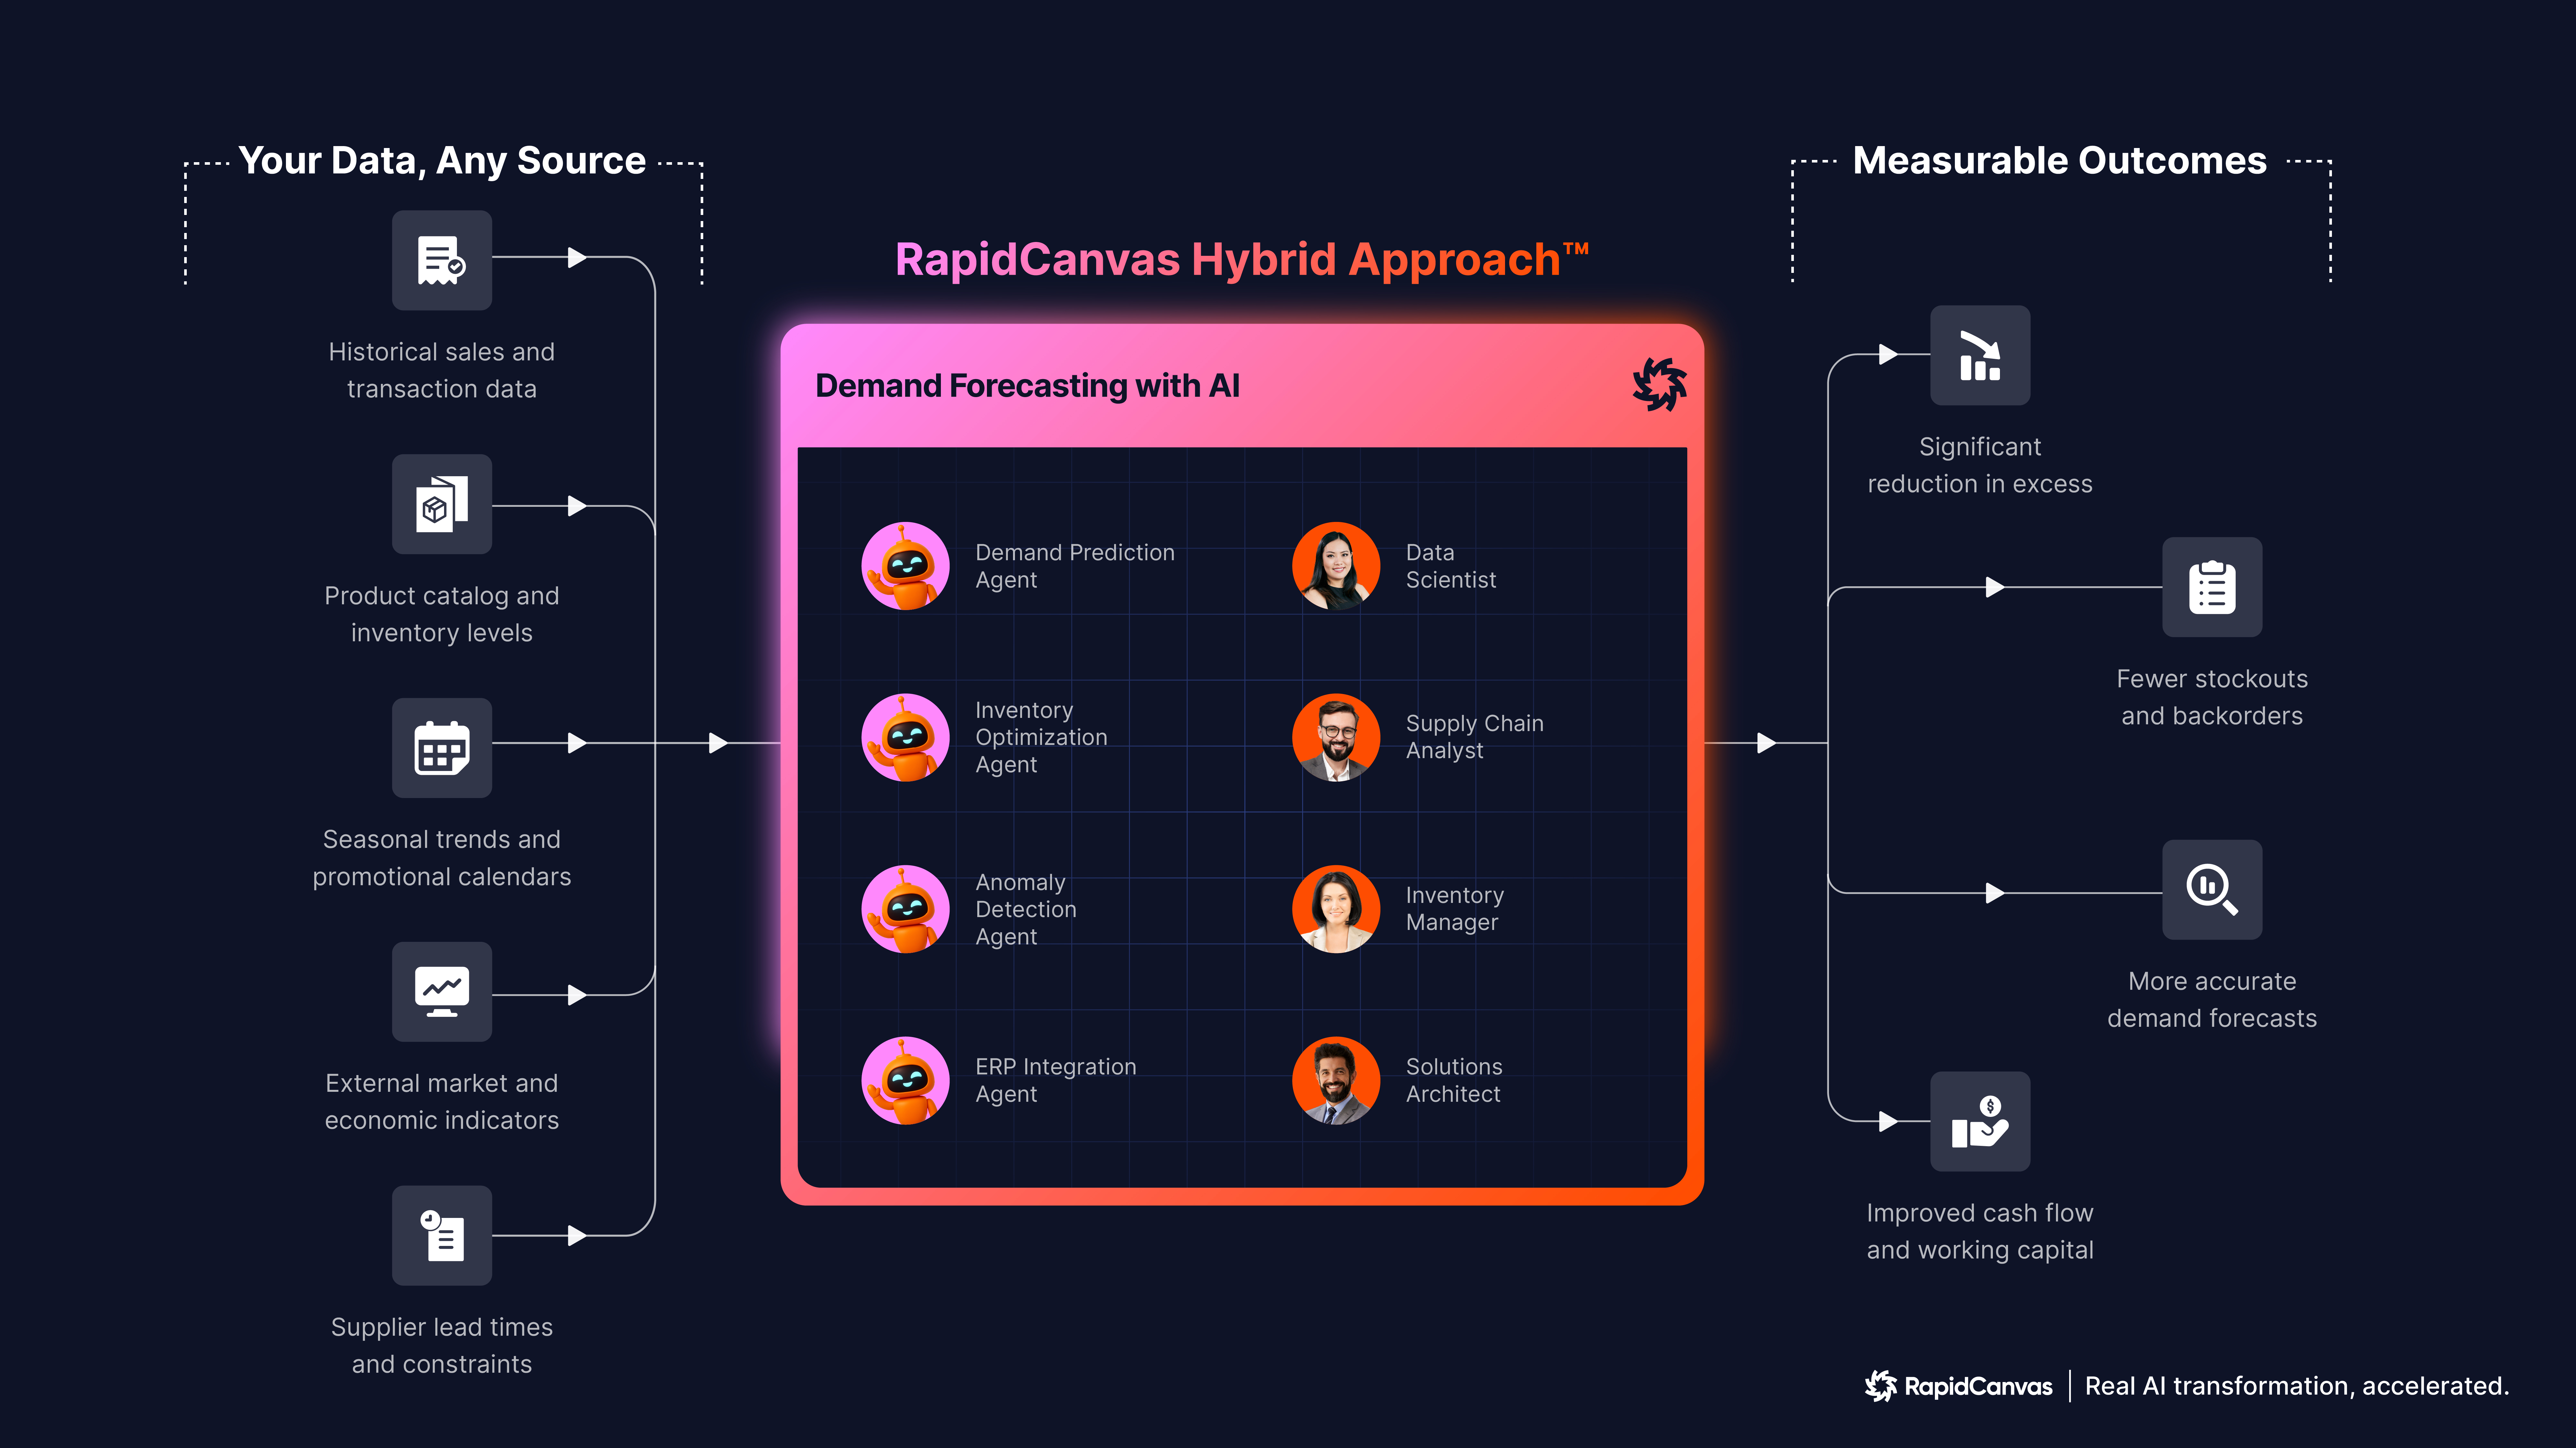Click the Historical sales receipt icon
Viewport: 2576px width, 1448px height.
(441, 260)
